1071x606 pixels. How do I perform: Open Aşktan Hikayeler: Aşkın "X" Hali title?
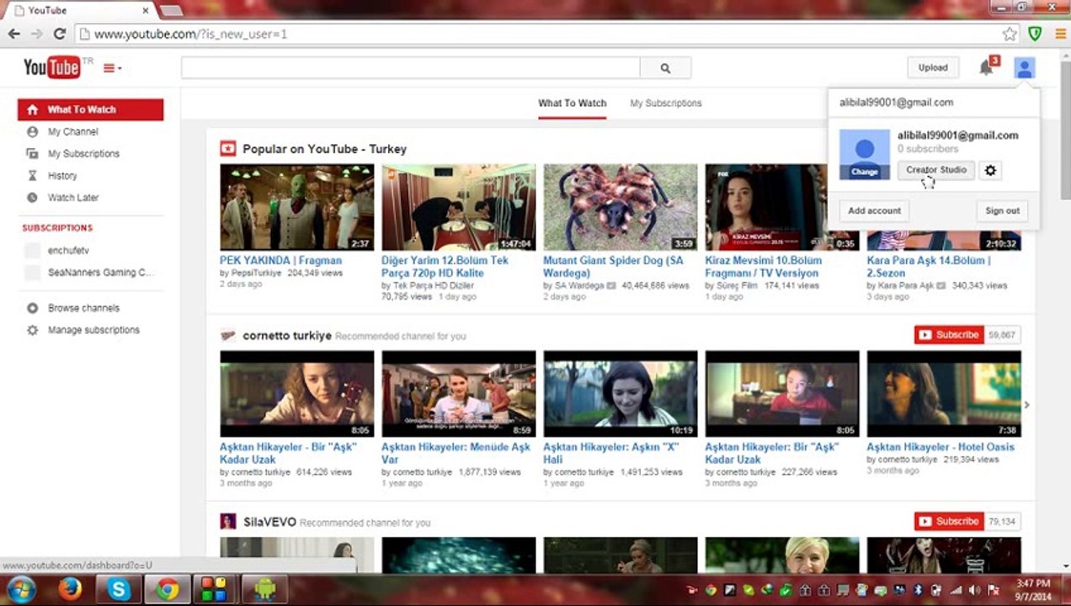point(610,453)
